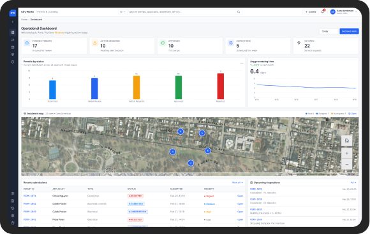Click the Applicant column header
The width and height of the screenshot is (370, 234).
pos(59,189)
